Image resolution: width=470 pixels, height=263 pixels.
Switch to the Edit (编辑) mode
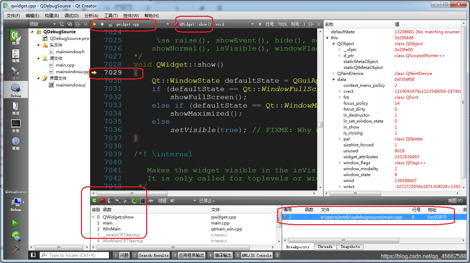[15, 56]
